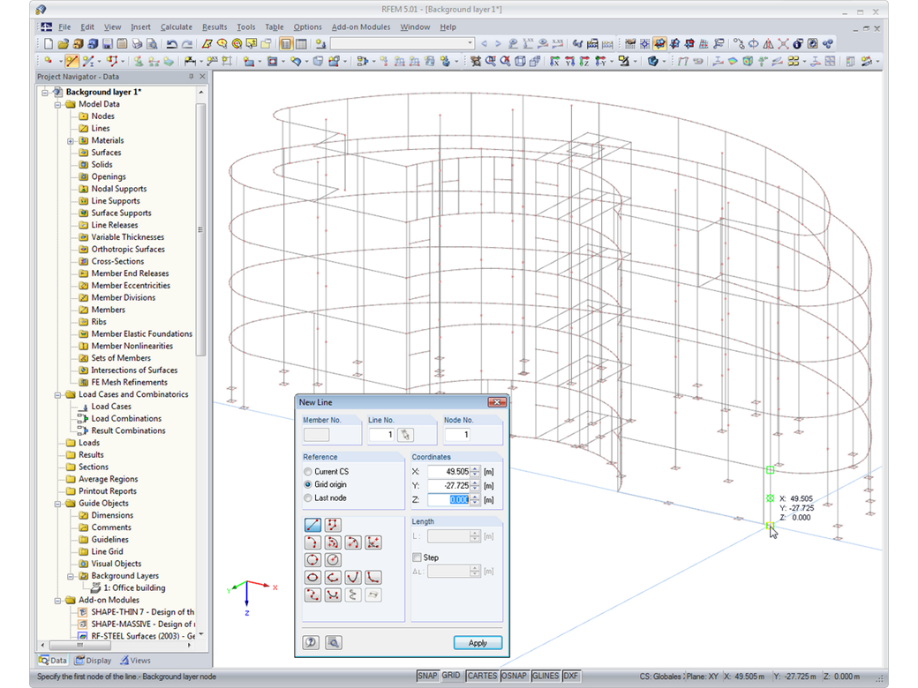Click the Undo arrow in the toolbar
The width and height of the screenshot is (918, 688).
pos(170,43)
